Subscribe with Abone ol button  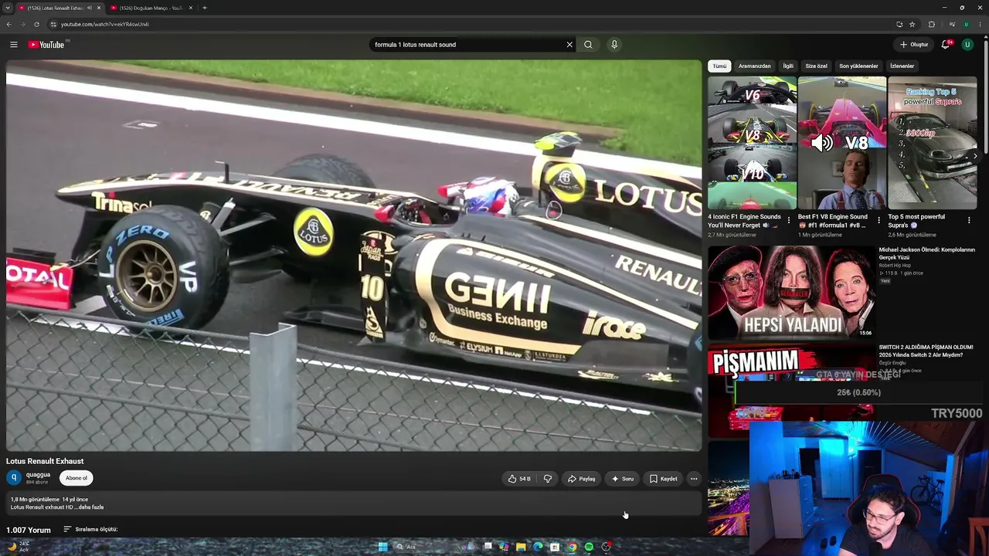[x=76, y=478]
